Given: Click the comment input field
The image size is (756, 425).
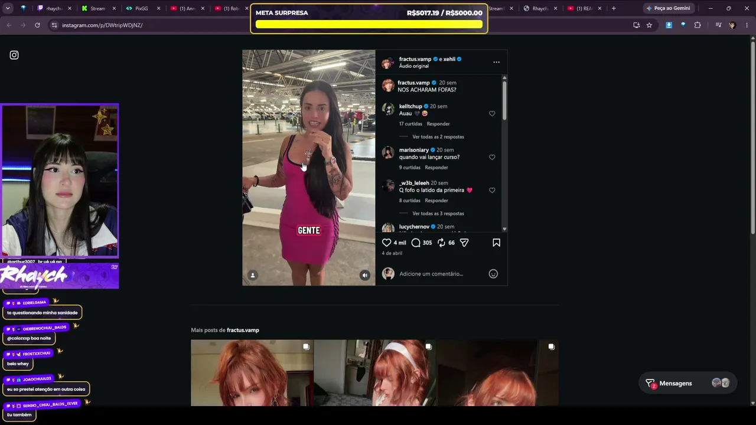Looking at the screenshot, I should (x=441, y=274).
